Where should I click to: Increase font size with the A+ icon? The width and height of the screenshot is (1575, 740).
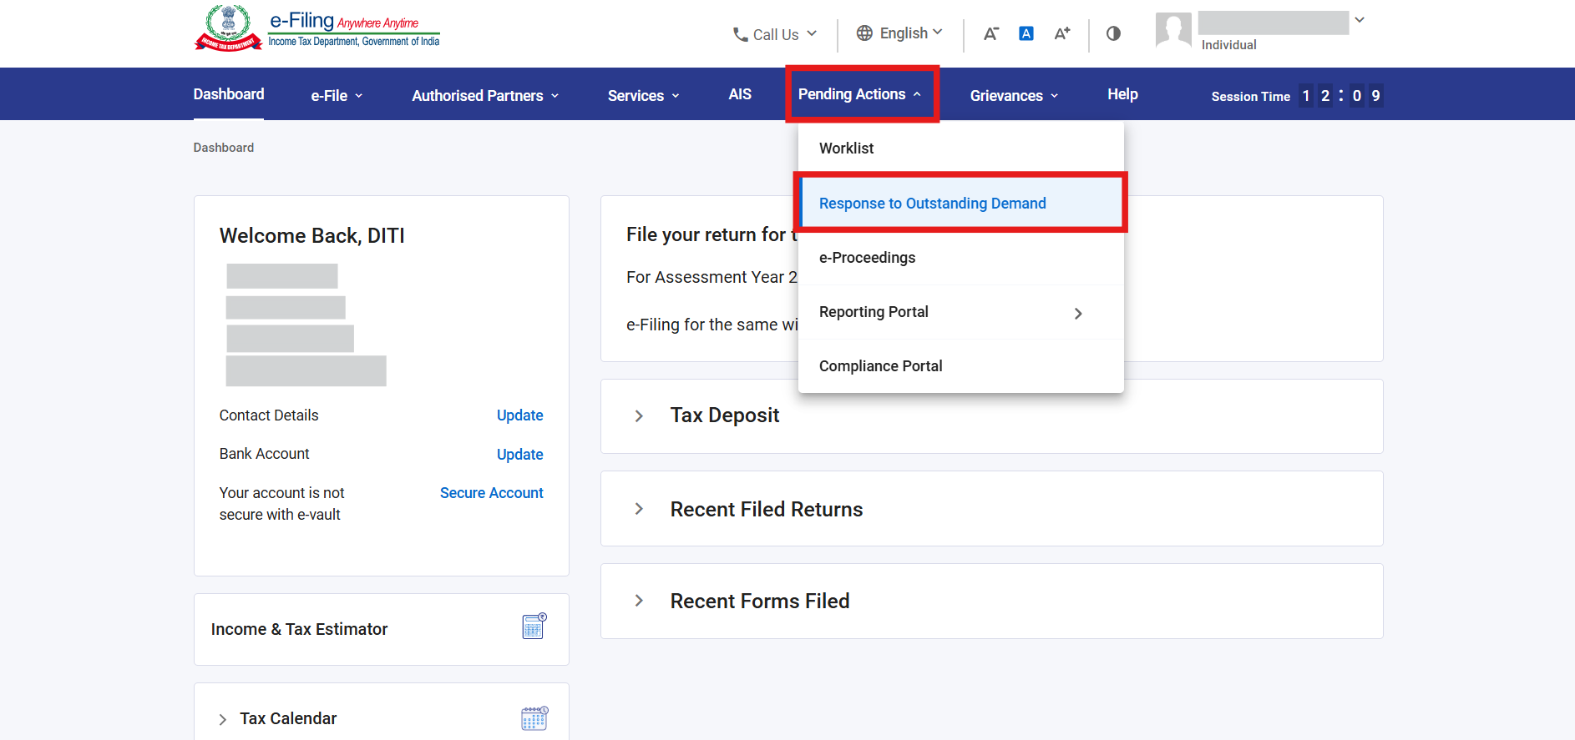coord(1061,33)
